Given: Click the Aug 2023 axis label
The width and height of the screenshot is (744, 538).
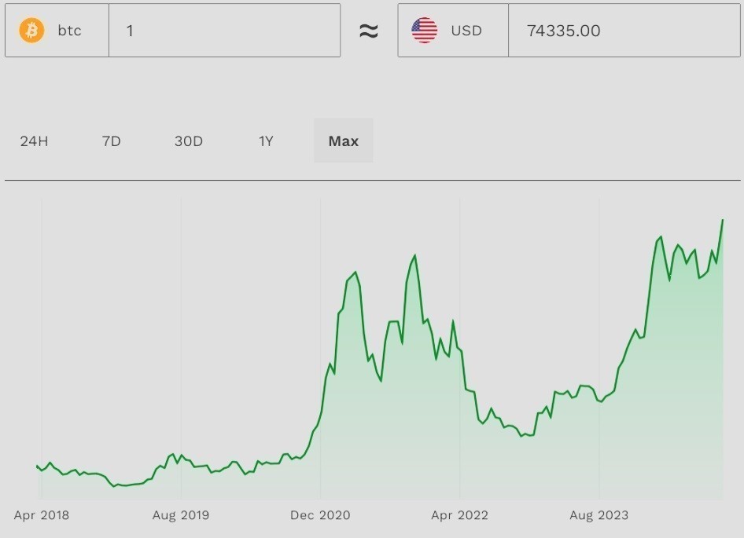Looking at the screenshot, I should (599, 515).
